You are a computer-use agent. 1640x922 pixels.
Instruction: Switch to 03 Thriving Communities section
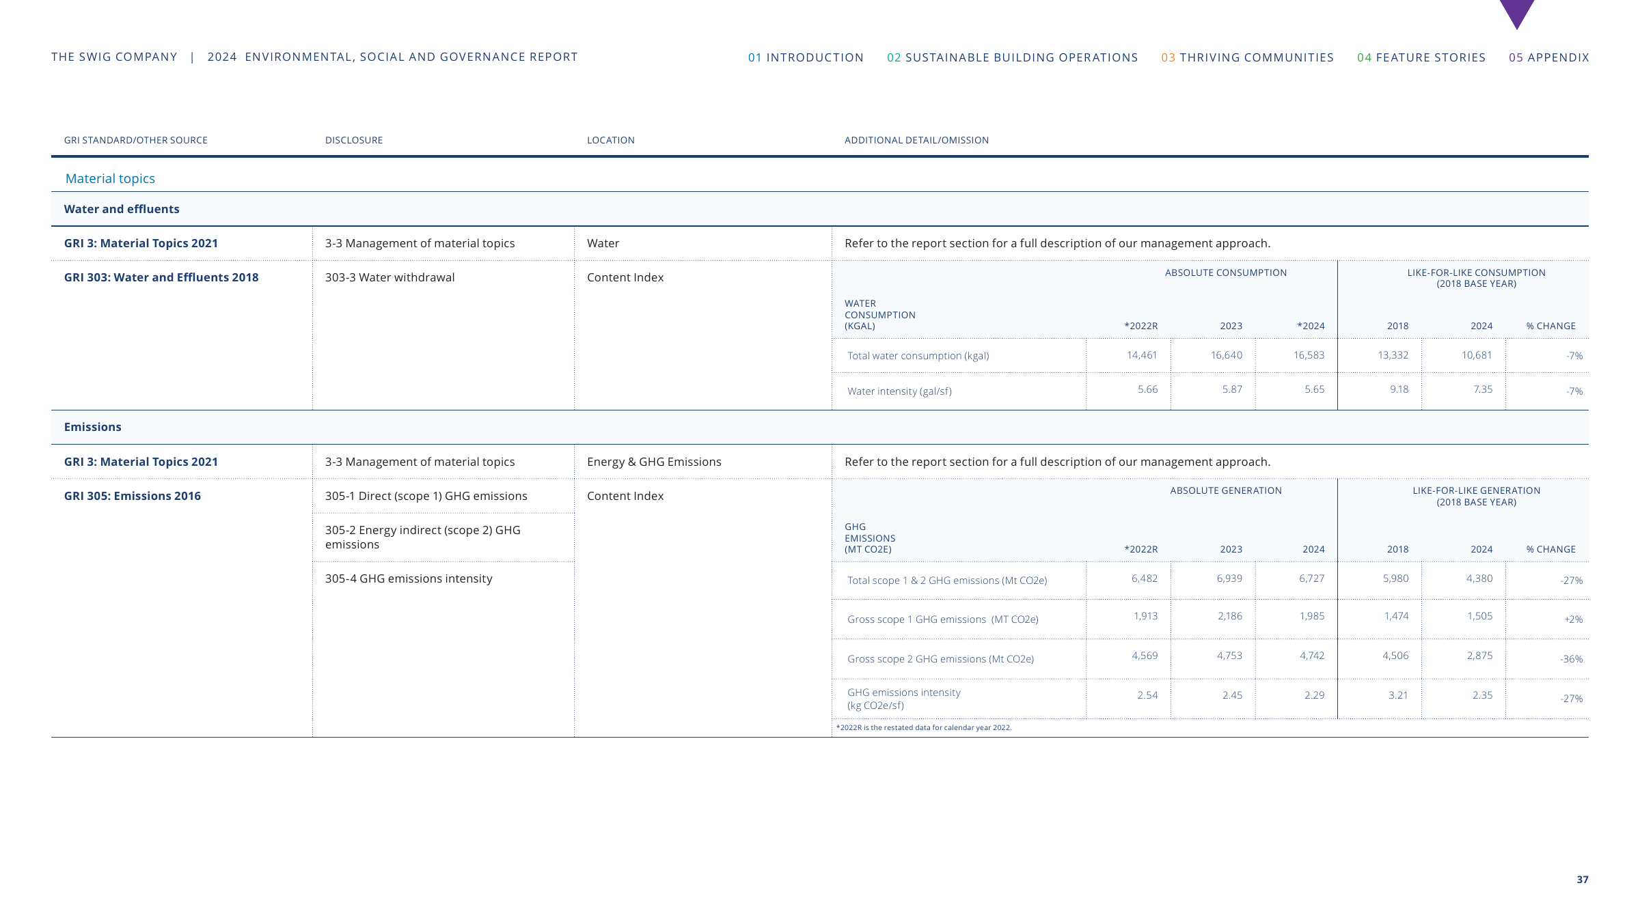pos(1247,57)
